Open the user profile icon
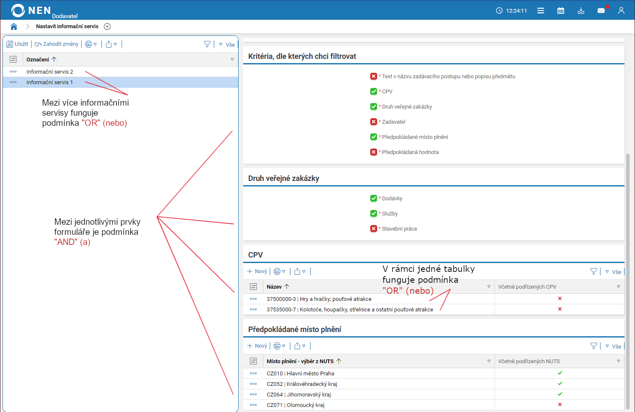 tap(621, 11)
